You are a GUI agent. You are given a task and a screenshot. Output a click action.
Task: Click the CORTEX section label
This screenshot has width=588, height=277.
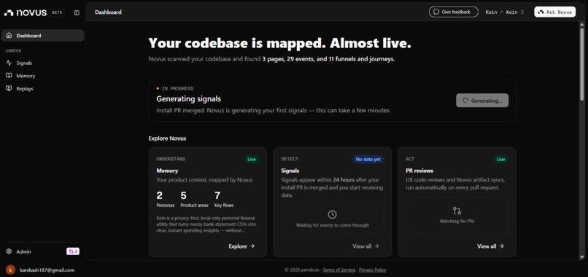click(14, 50)
